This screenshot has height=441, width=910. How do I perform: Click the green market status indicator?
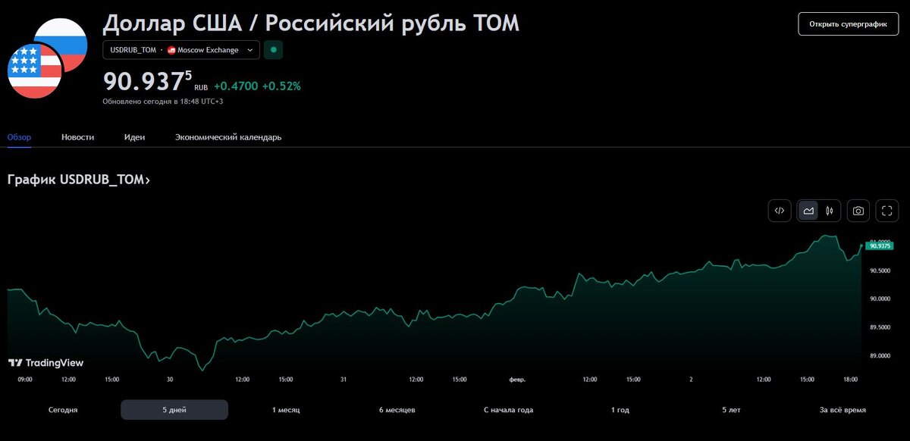272,49
